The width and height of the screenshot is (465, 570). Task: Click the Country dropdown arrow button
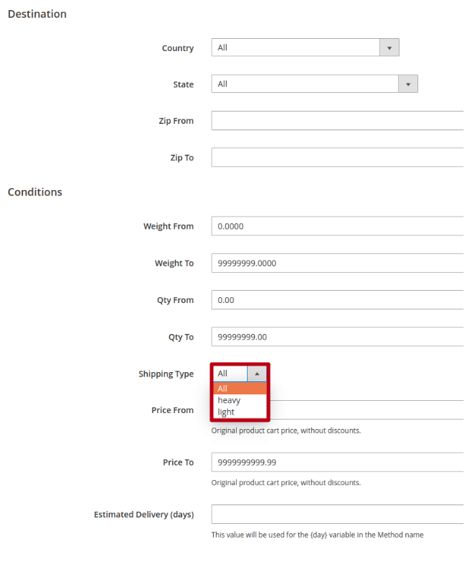pos(389,48)
